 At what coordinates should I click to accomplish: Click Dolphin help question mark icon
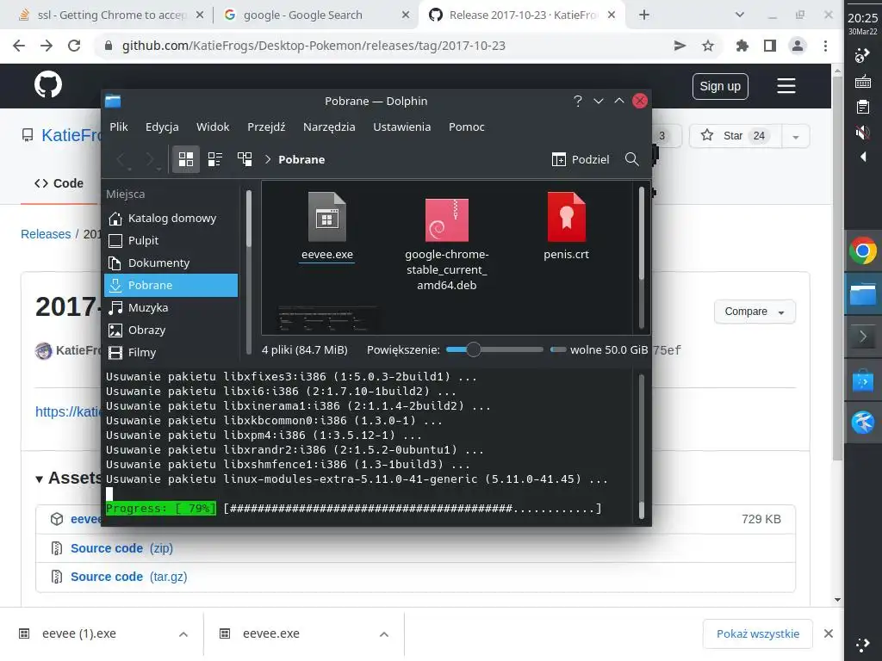click(x=578, y=102)
